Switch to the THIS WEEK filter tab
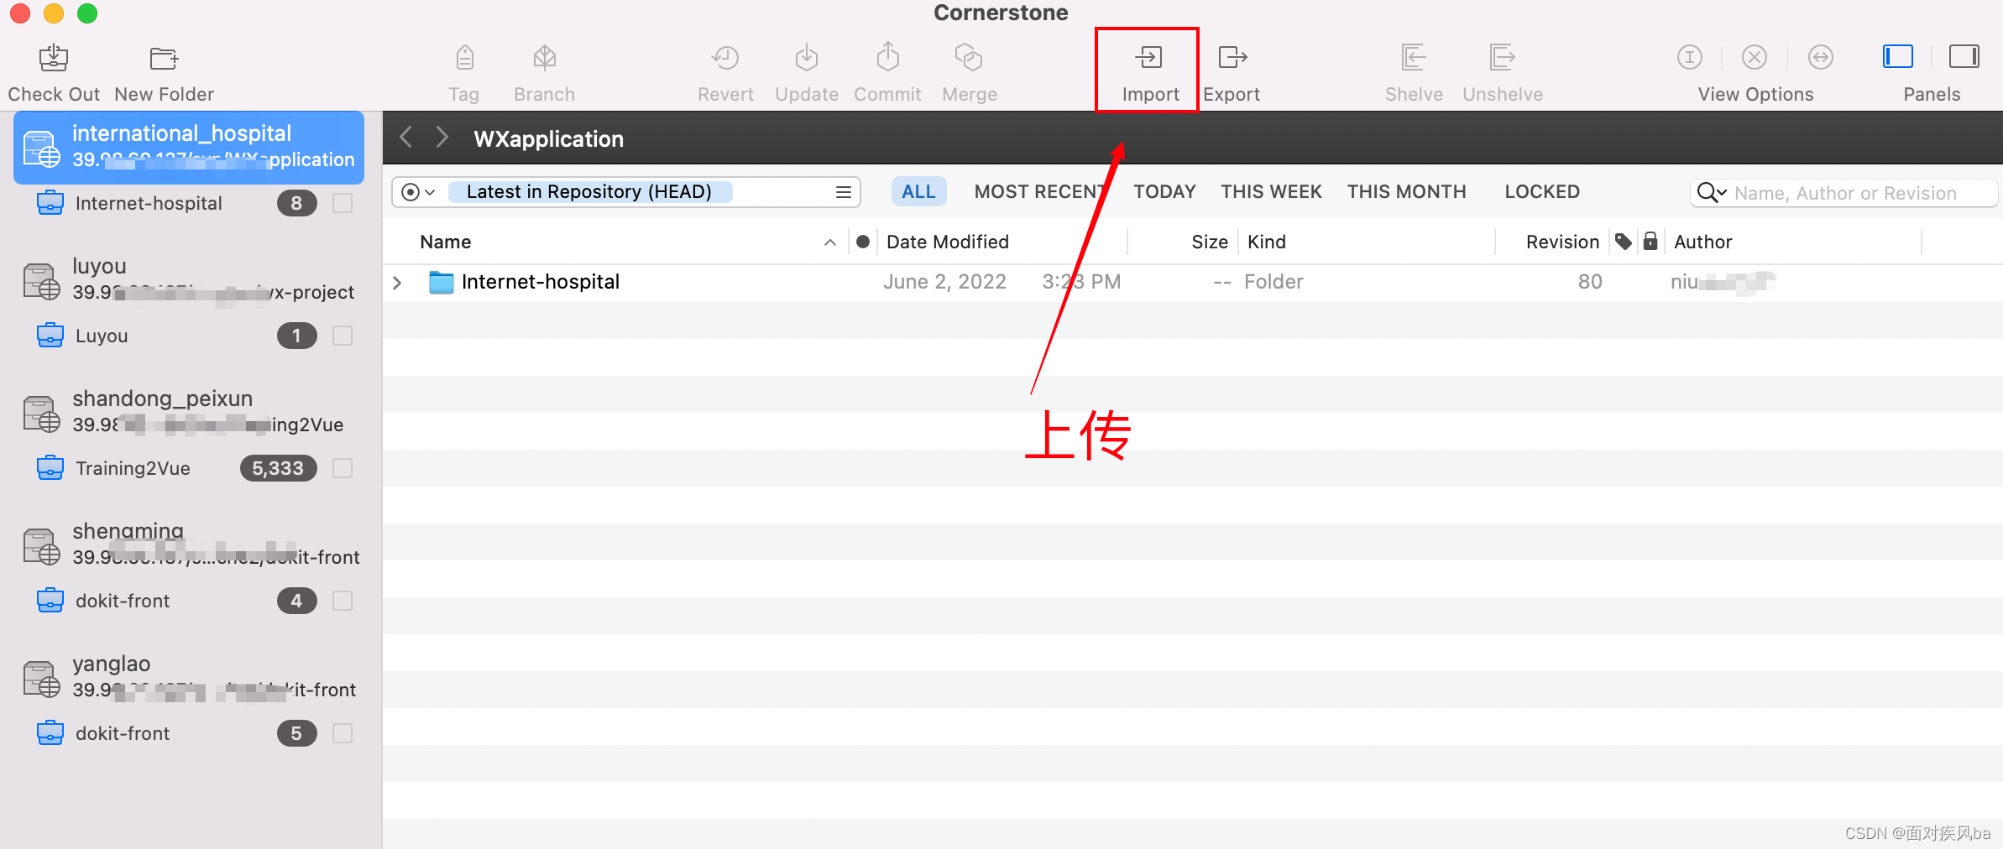The image size is (2003, 849). click(x=1271, y=191)
